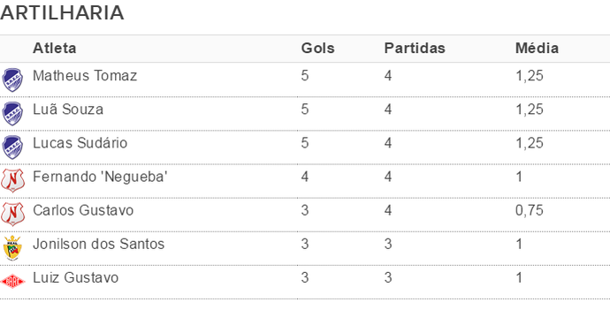Select the Média column header

point(537,49)
